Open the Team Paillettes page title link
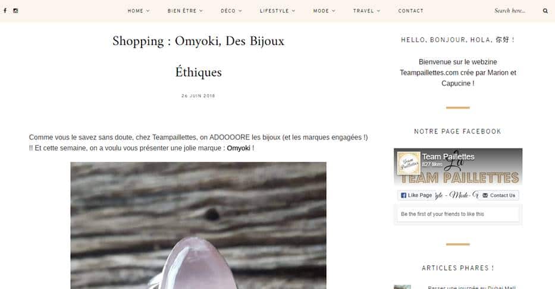The image size is (555, 289). (x=448, y=157)
